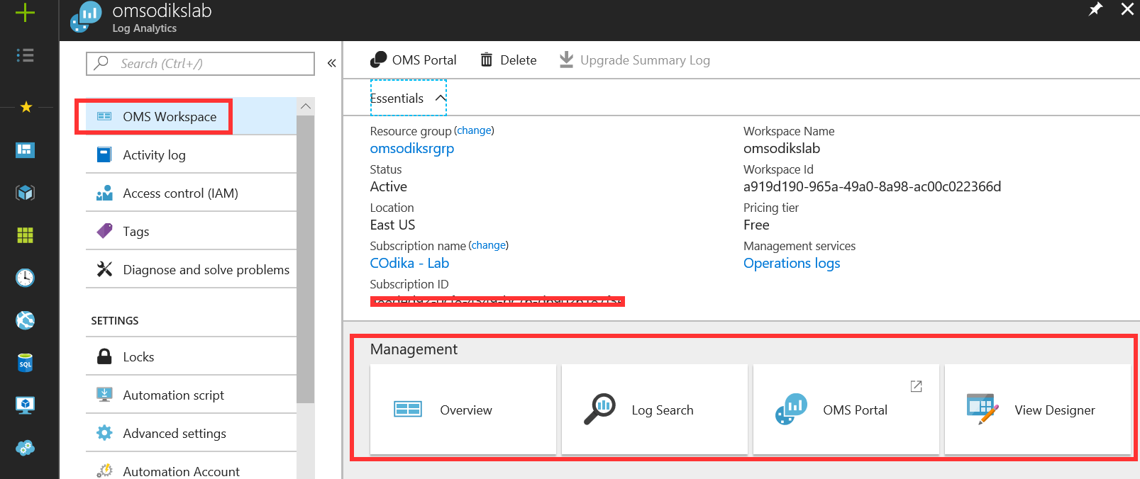Screen dimensions: 1140x479
Task: Open the clock Recent icon
Action: (26, 278)
